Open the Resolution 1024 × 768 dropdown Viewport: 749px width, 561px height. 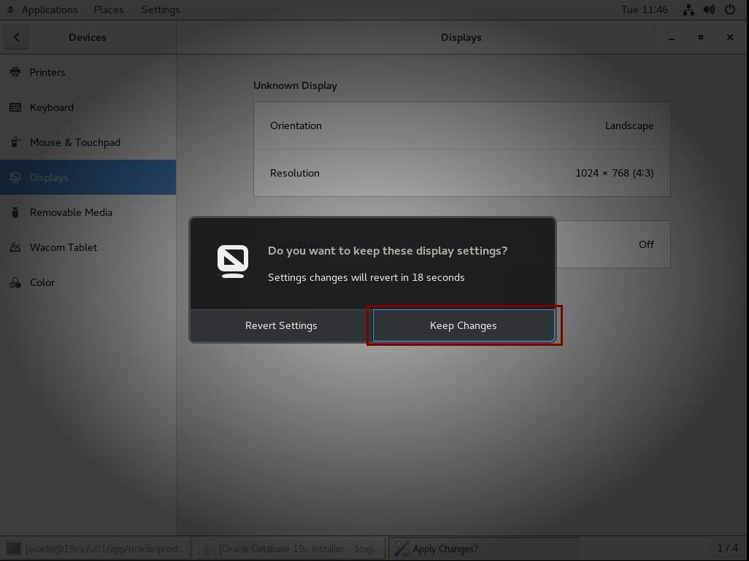tap(461, 173)
